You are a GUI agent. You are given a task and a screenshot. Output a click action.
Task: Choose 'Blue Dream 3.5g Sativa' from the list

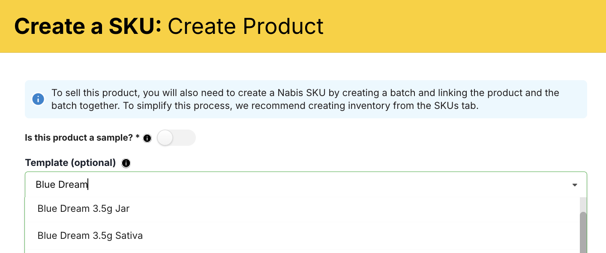point(90,235)
